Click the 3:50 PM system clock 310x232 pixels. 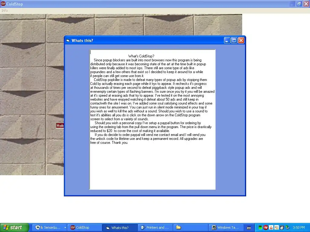(299, 227)
